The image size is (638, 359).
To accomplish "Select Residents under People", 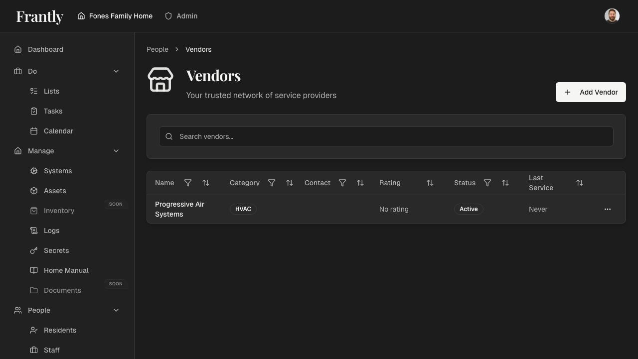I will 60,330.
